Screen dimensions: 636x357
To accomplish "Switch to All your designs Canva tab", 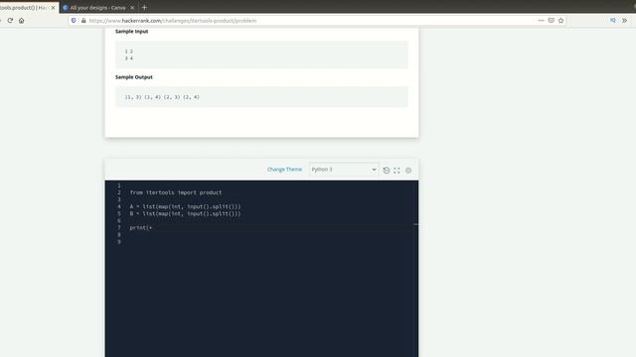I will (97, 8).
